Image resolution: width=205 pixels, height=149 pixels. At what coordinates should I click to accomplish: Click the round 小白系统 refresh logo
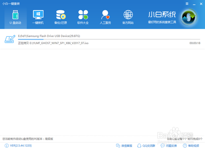[x=189, y=17]
